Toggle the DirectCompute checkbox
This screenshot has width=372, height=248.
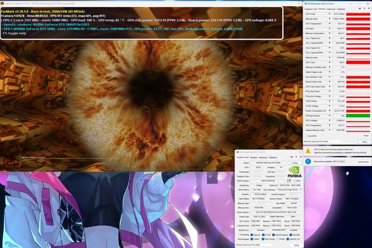click(273, 235)
